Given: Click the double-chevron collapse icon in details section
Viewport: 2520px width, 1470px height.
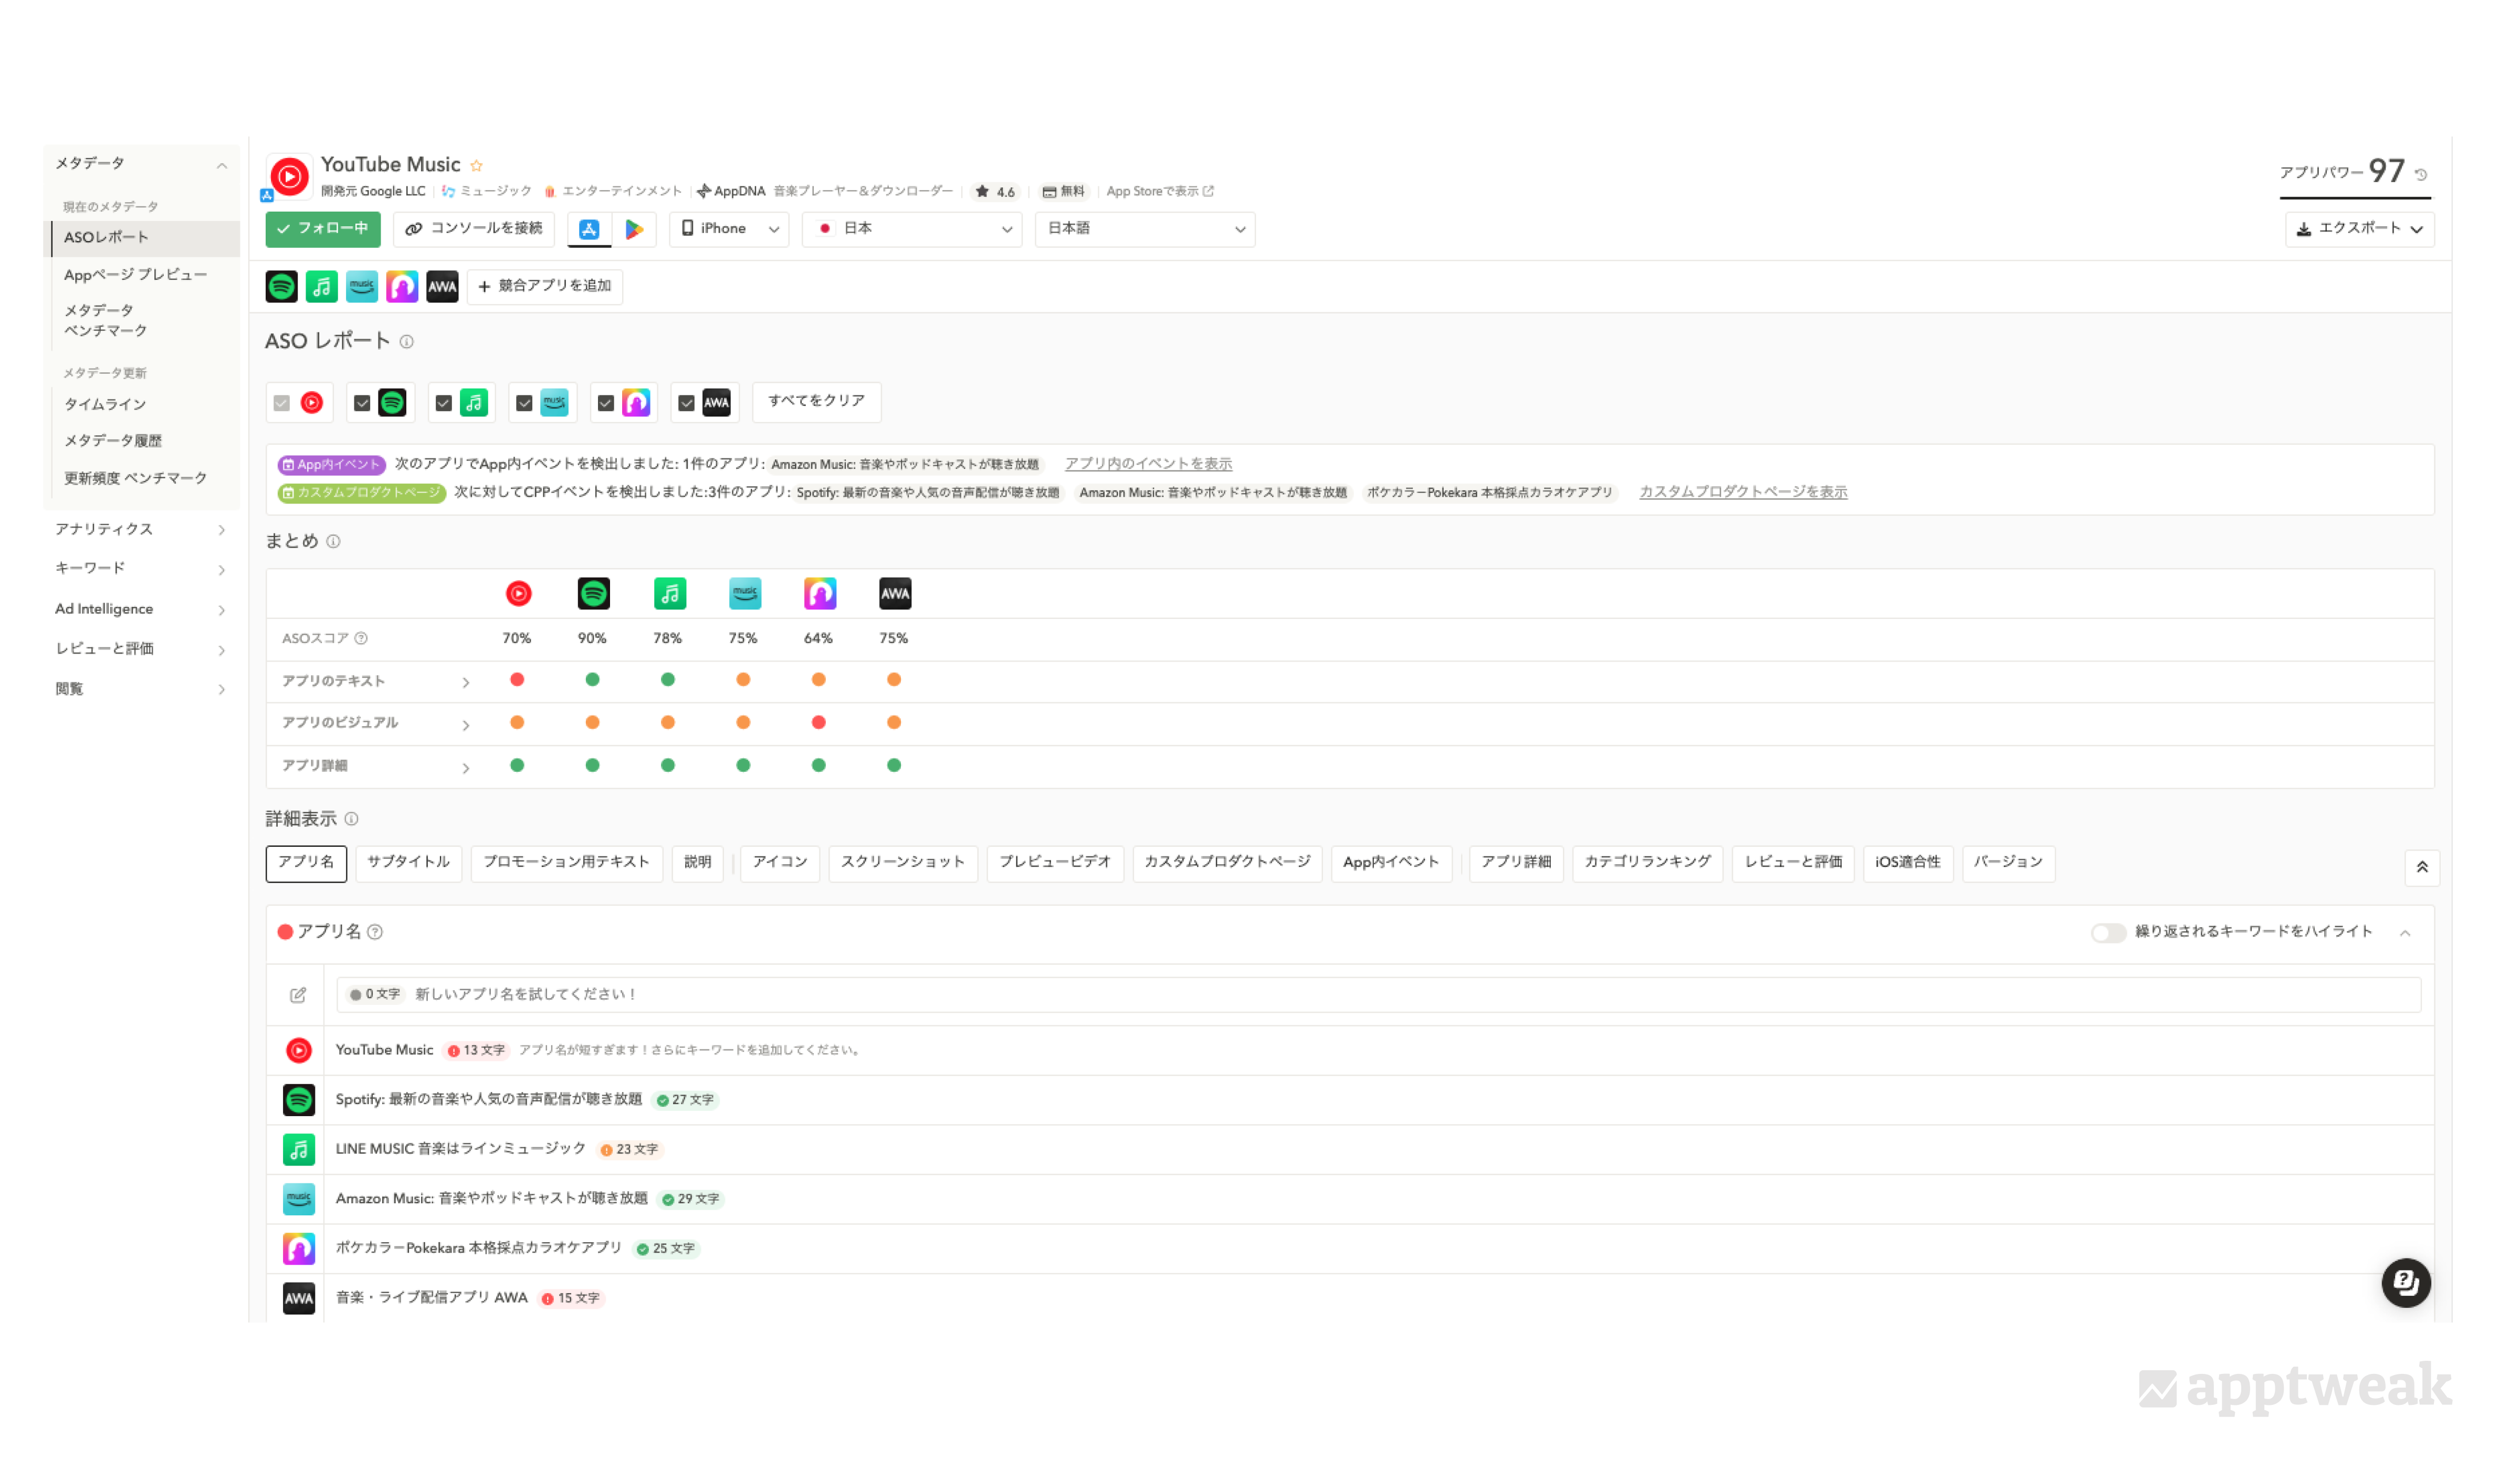Looking at the screenshot, I should (2421, 867).
